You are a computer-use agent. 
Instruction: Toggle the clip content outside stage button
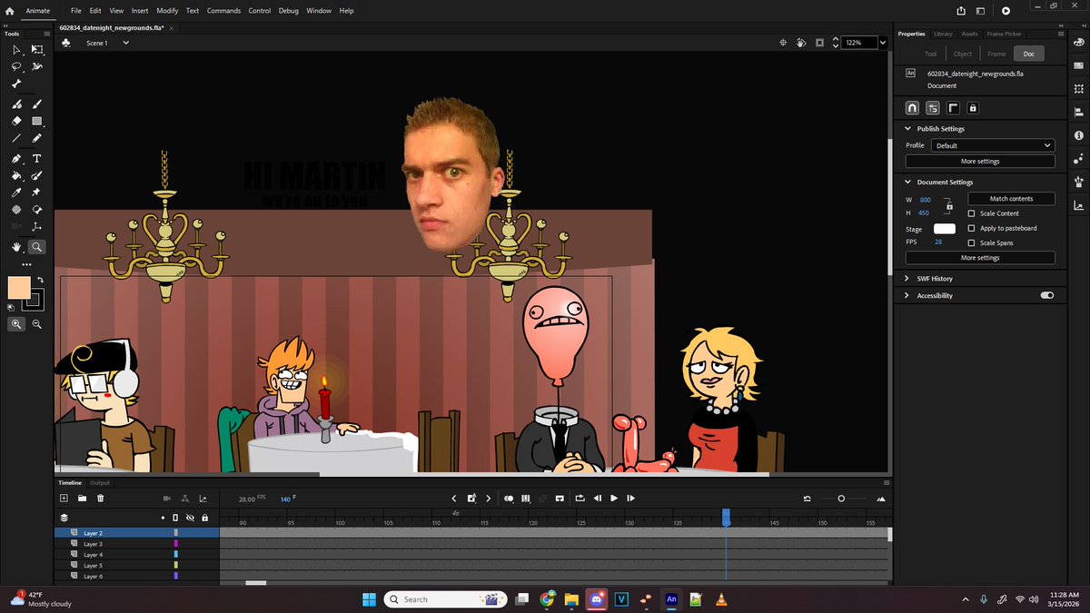(x=820, y=43)
